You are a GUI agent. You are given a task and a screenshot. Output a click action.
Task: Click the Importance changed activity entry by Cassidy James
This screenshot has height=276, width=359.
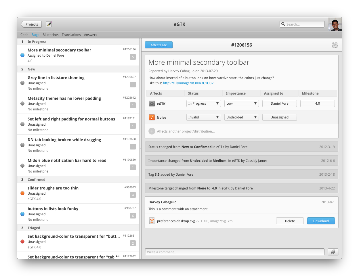pos(242,161)
